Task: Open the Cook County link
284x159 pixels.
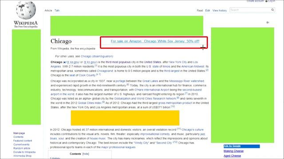Action: click(x=87, y=75)
